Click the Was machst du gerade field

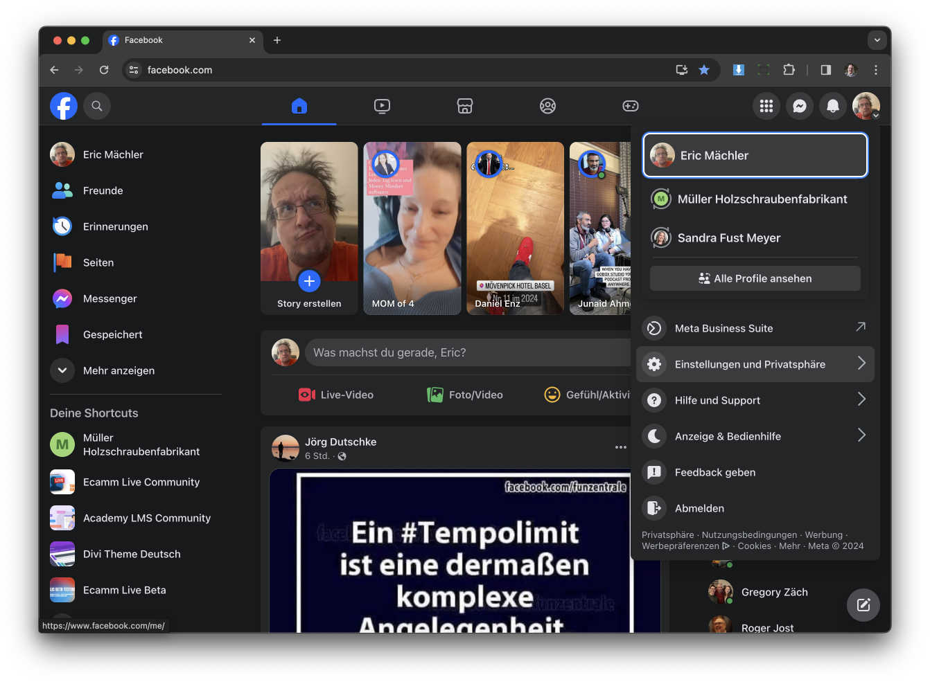(468, 352)
